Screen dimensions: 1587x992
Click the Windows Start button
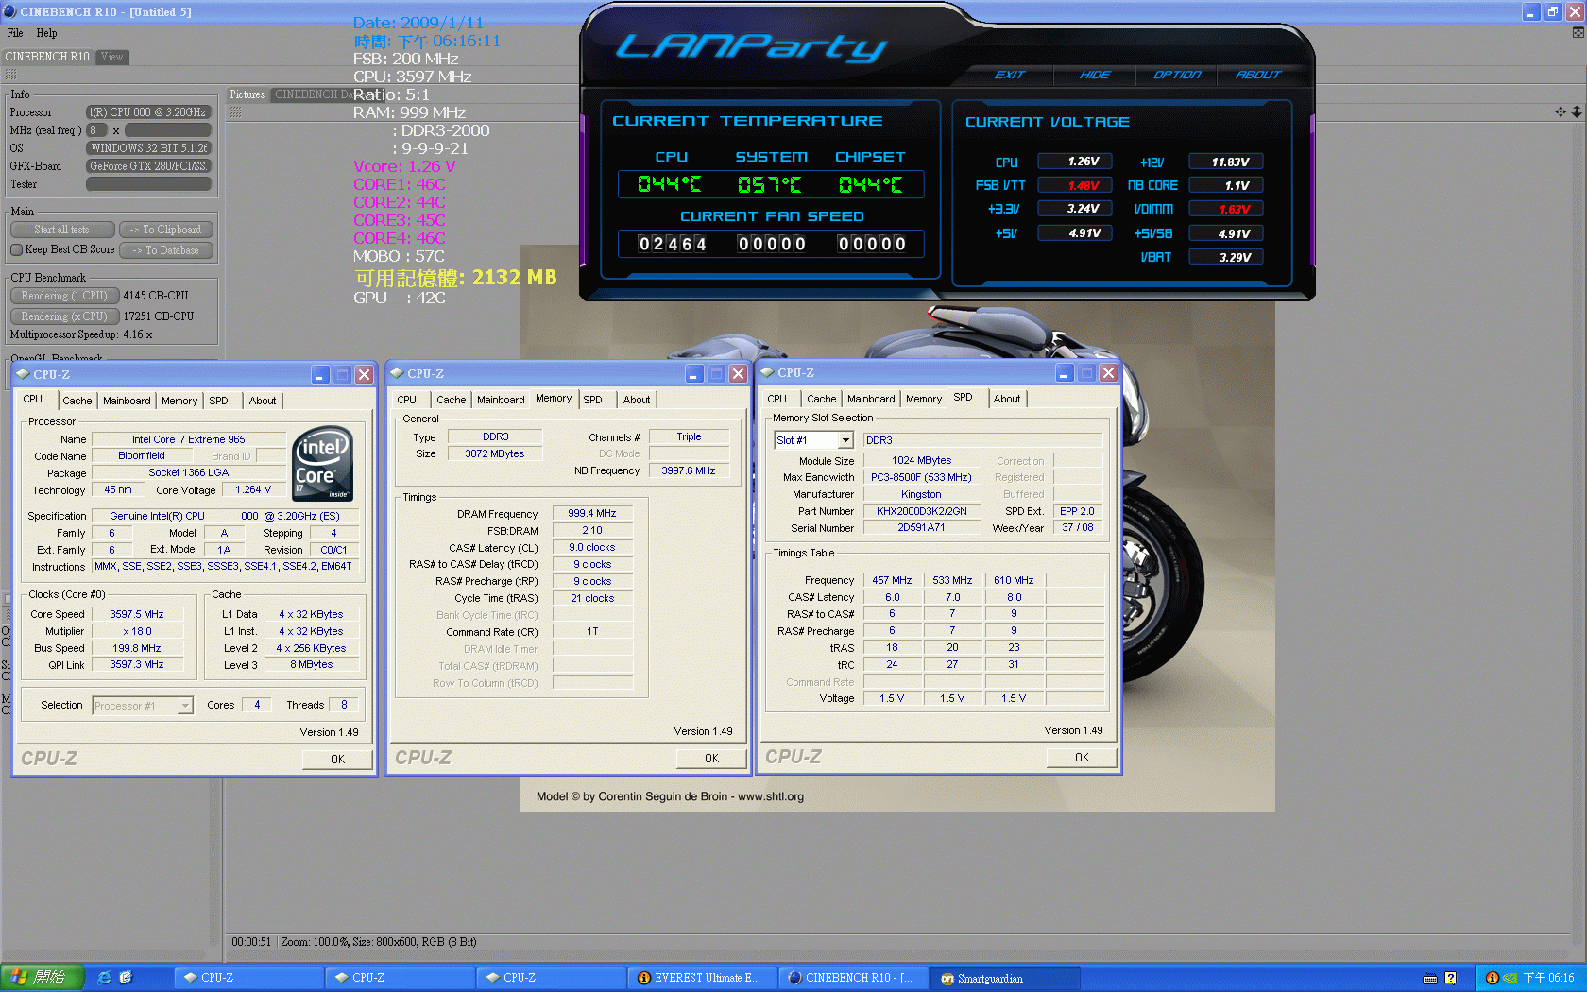(43, 978)
